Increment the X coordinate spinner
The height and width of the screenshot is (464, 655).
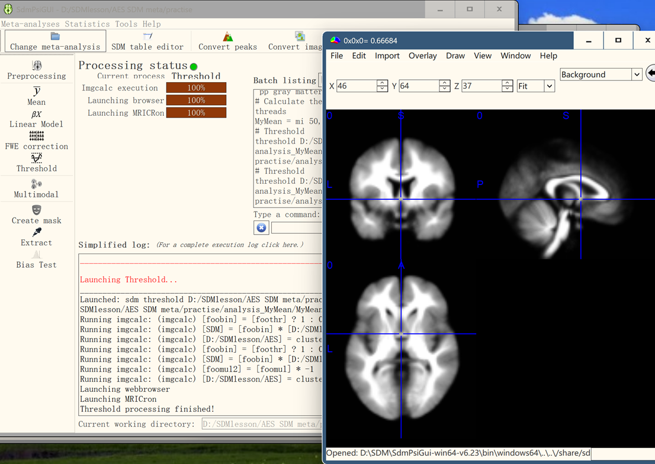382,83
